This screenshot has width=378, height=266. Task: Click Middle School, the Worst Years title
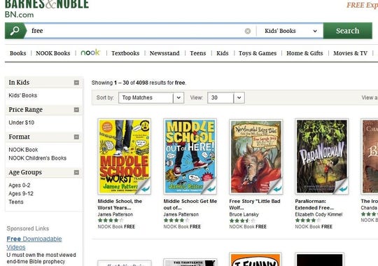pyautogui.click(x=120, y=204)
